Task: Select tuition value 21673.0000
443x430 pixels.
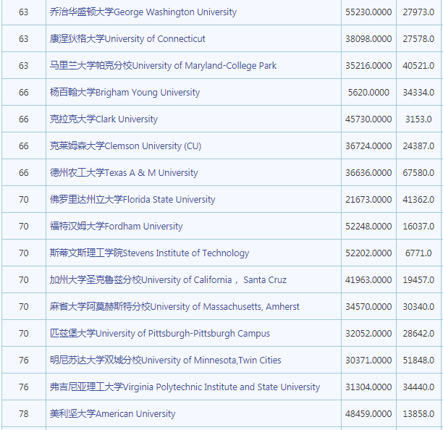Action: click(x=368, y=200)
